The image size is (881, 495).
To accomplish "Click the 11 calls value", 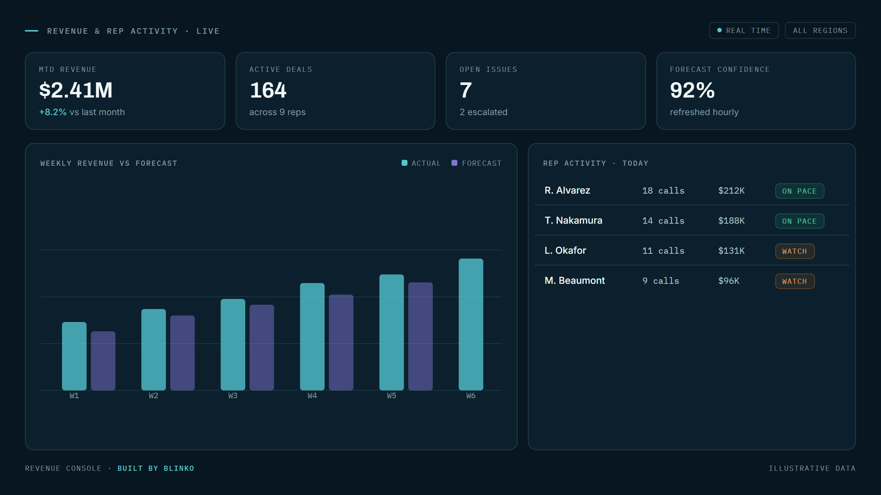I will pyautogui.click(x=663, y=251).
